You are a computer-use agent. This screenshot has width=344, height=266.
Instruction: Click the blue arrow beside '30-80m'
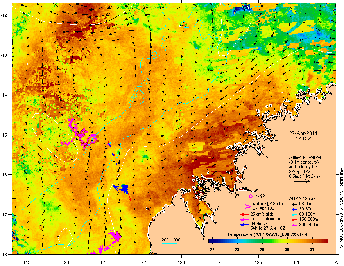click(x=294, y=209)
